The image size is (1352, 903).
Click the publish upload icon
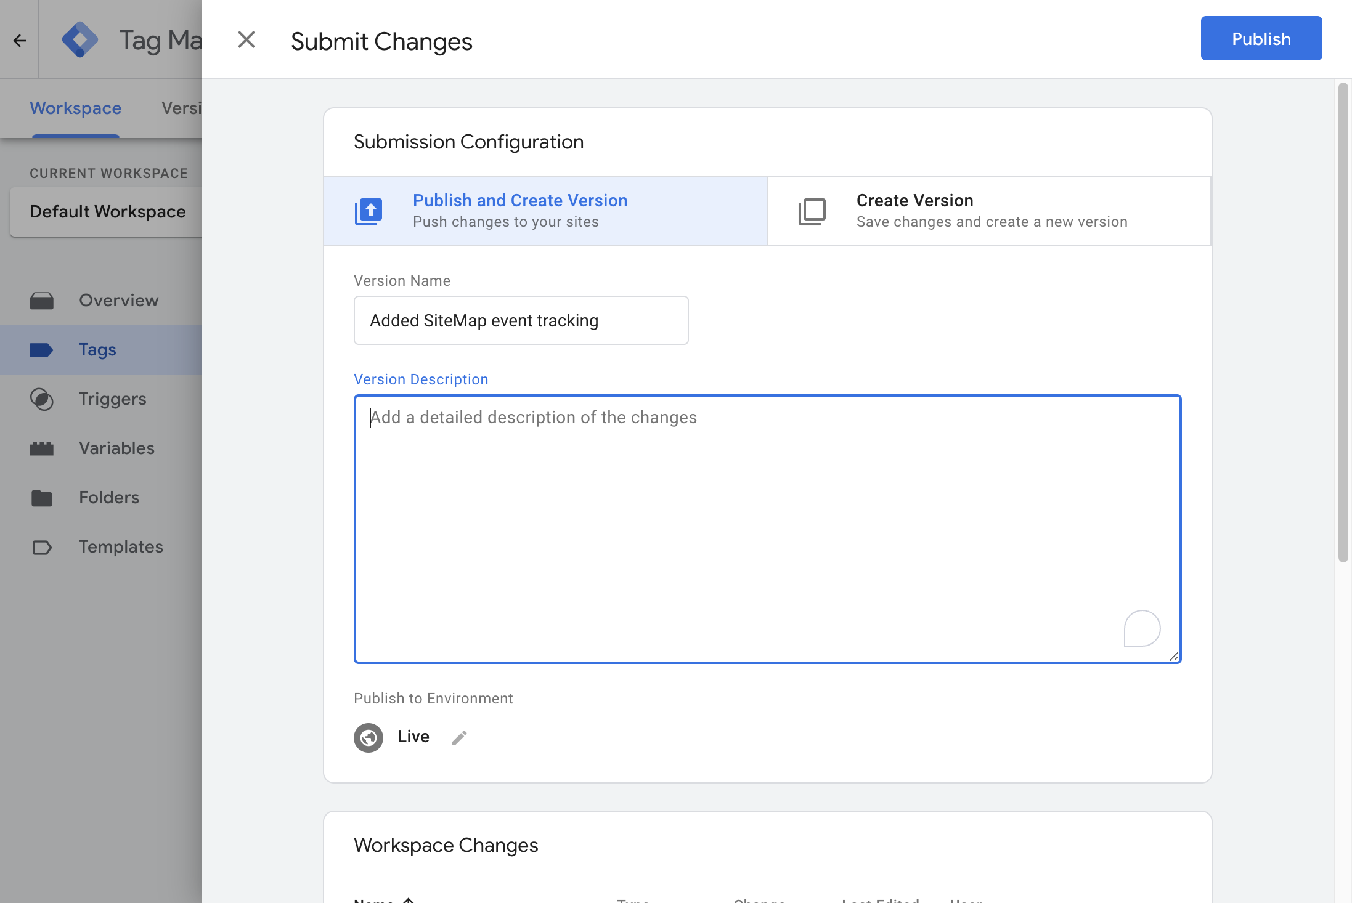(x=369, y=212)
